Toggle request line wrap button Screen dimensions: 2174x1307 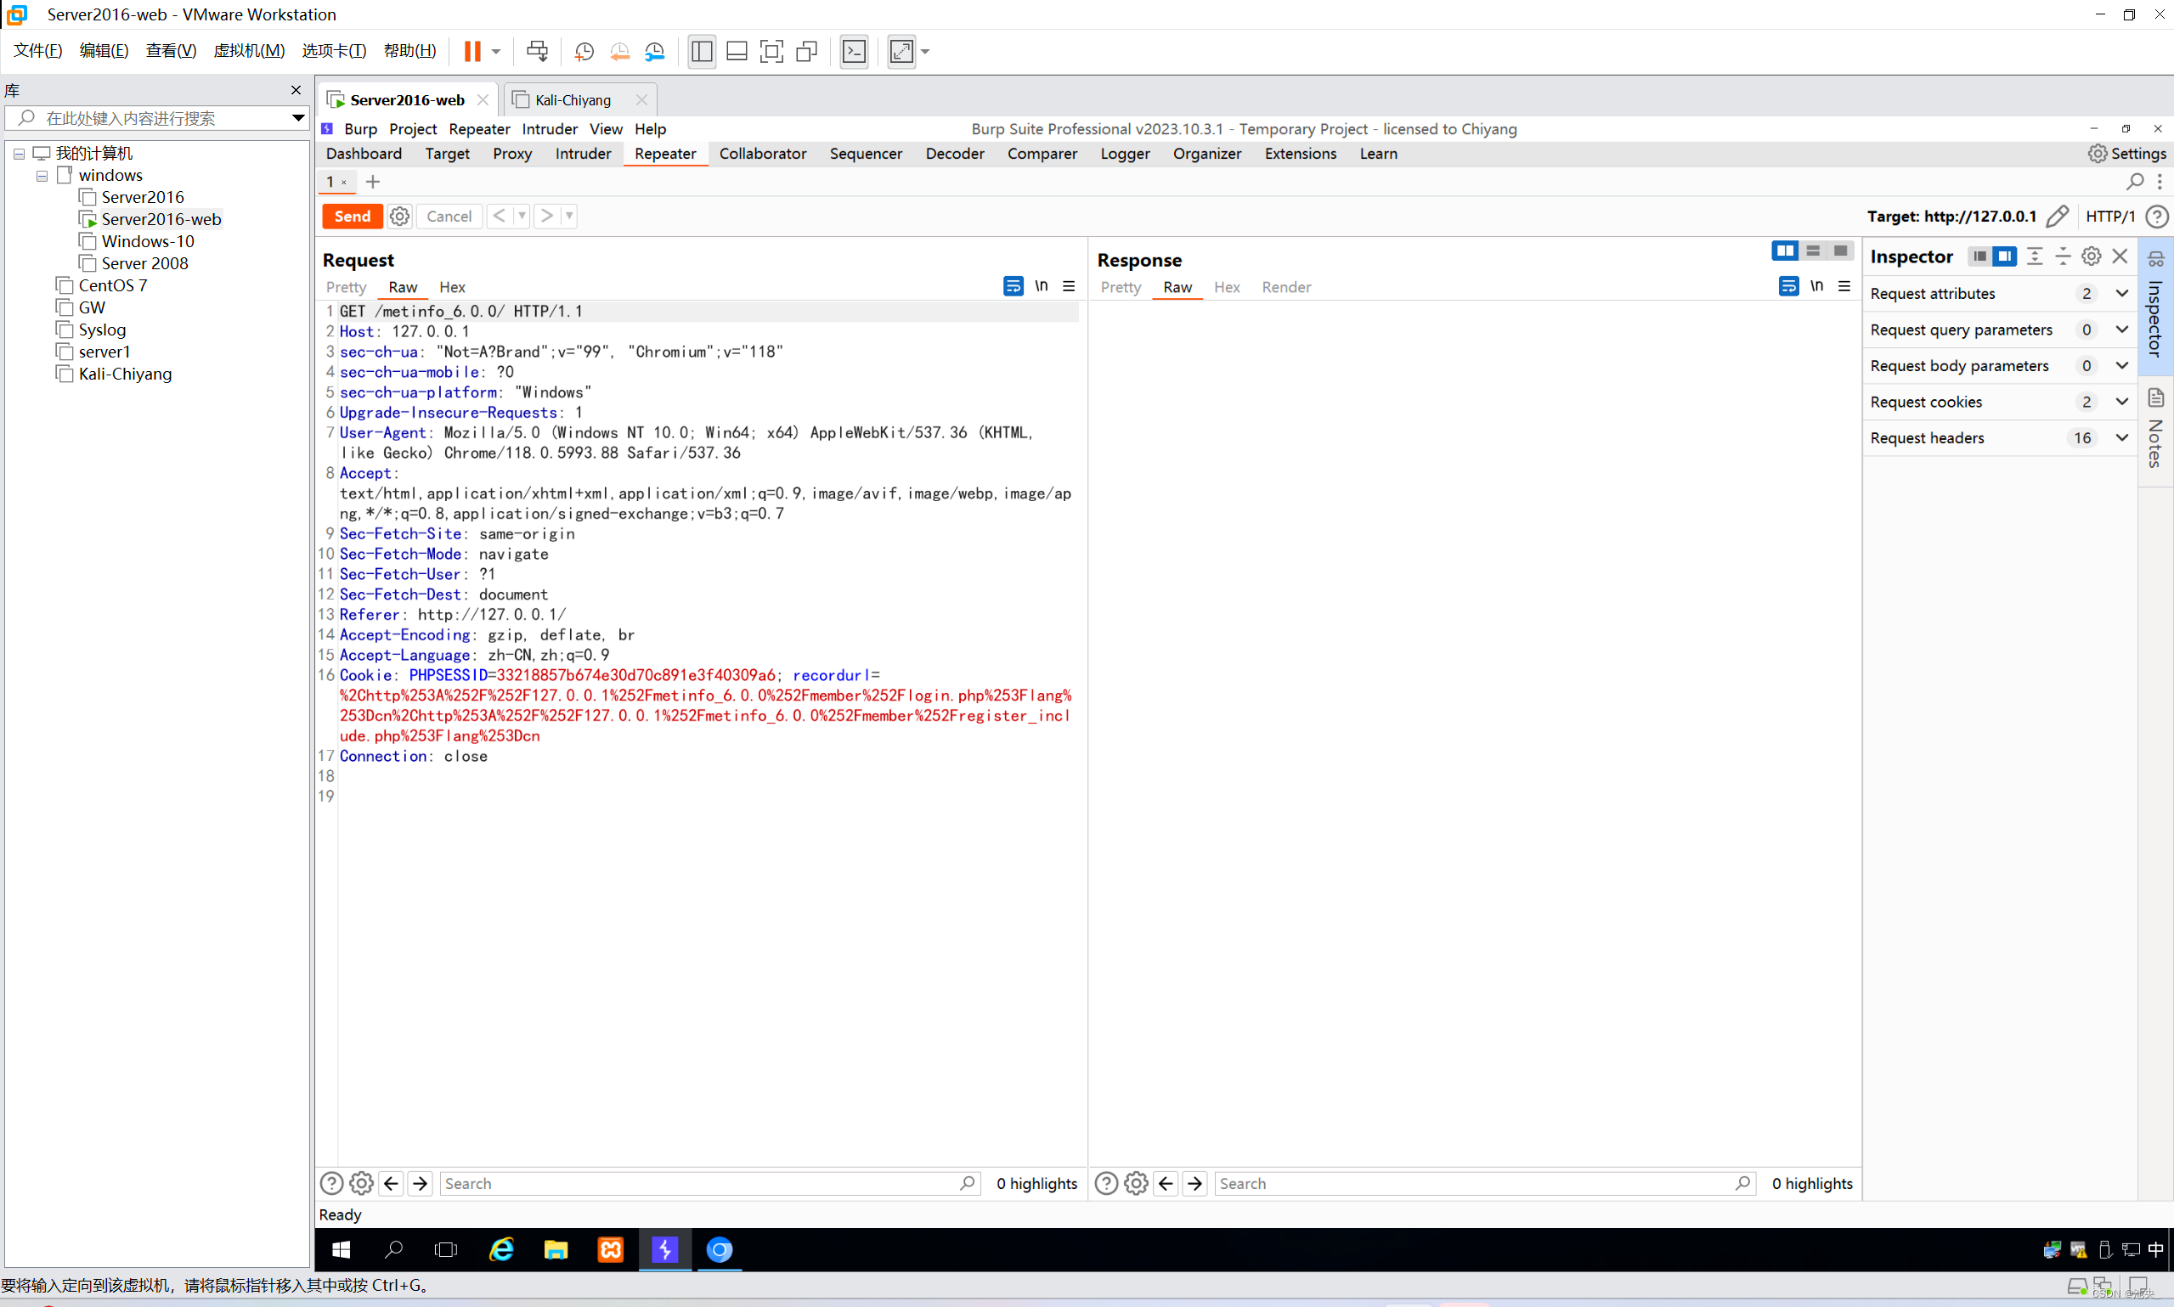1013,286
